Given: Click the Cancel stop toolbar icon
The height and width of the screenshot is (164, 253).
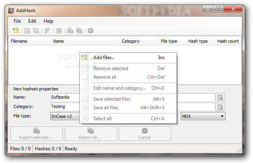Looking at the screenshot, I should click(x=91, y=31).
